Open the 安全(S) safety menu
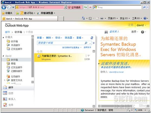This screenshot has height=113, width=151. (125, 18)
